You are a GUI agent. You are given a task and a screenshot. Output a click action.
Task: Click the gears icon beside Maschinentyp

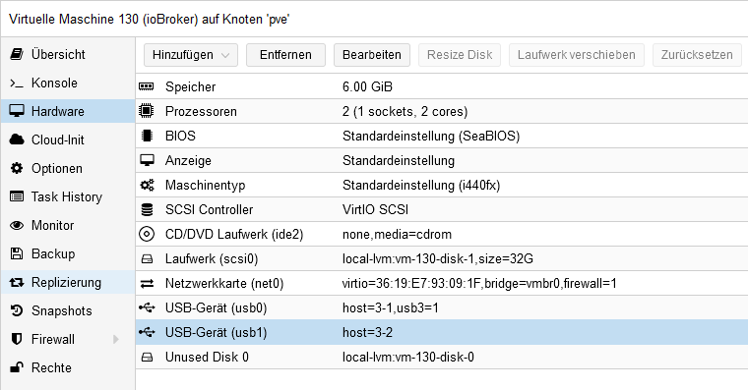[x=147, y=185]
